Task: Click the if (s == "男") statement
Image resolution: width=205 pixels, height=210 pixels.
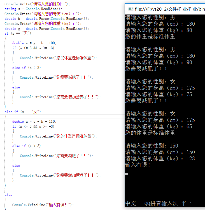Action: point(18,33)
